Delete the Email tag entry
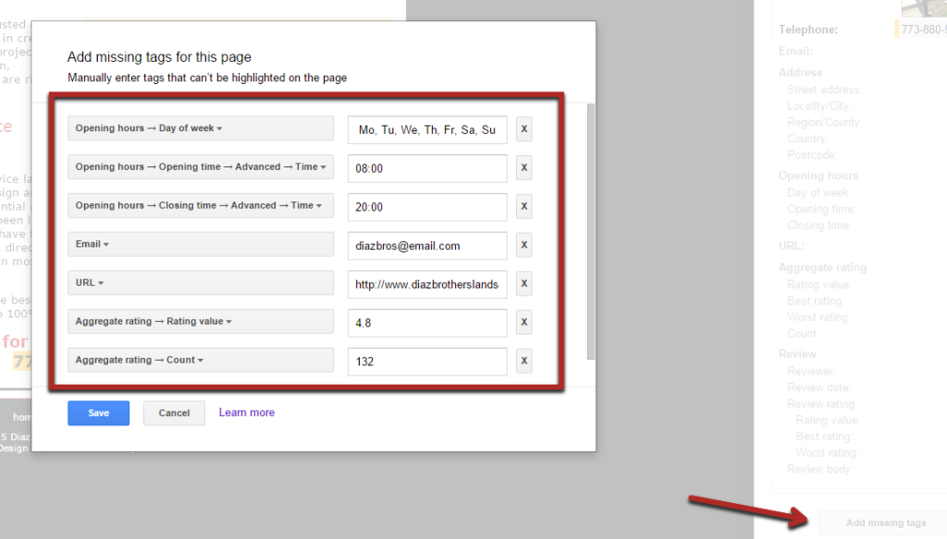947x539 pixels. pos(523,245)
